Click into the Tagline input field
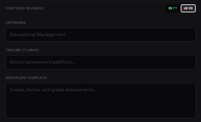 point(101,62)
